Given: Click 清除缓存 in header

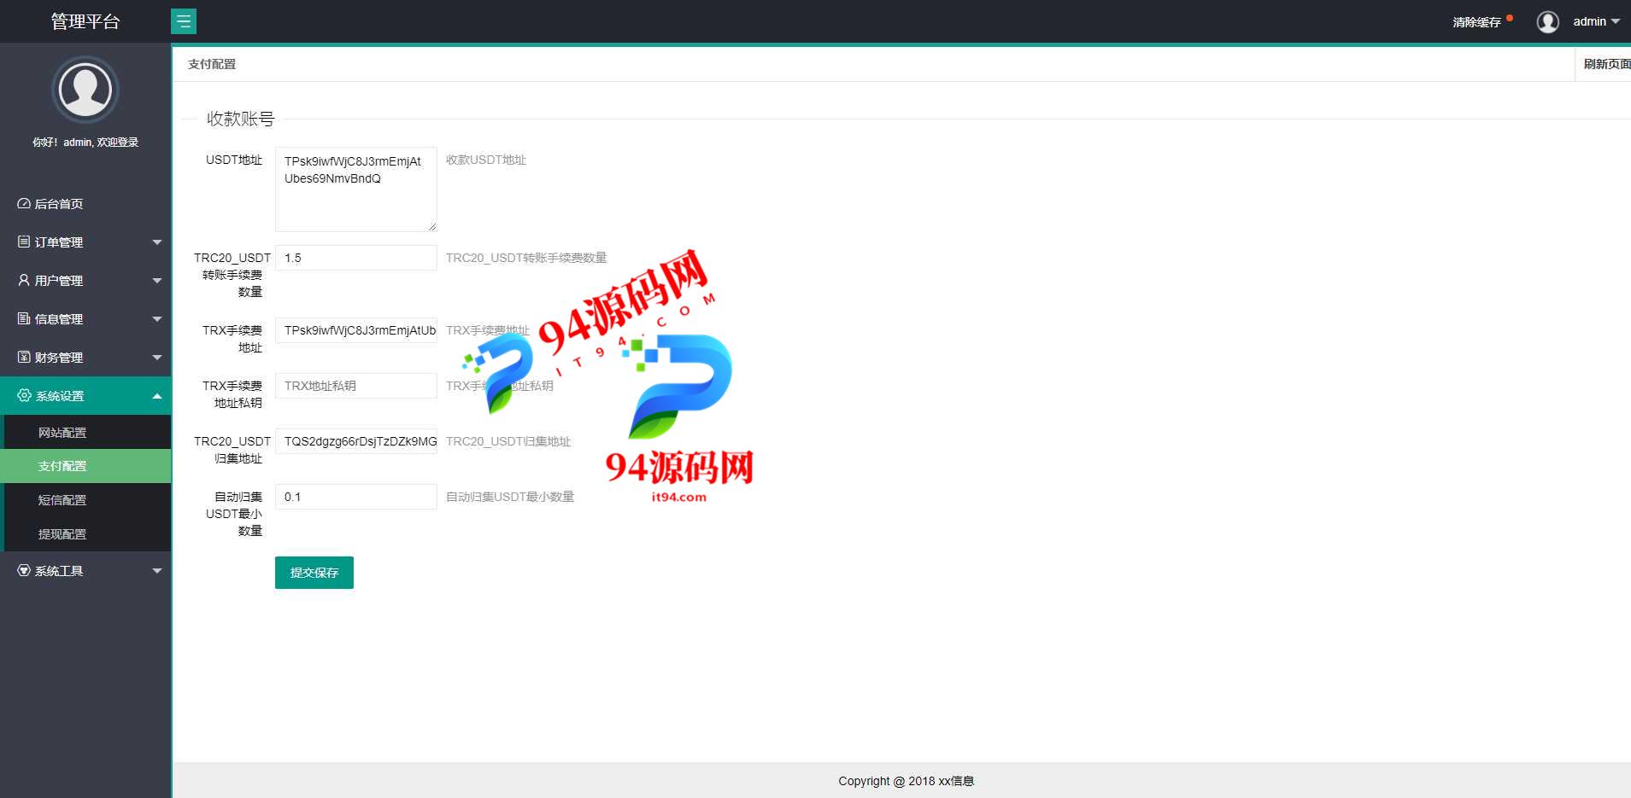Looking at the screenshot, I should (1476, 22).
